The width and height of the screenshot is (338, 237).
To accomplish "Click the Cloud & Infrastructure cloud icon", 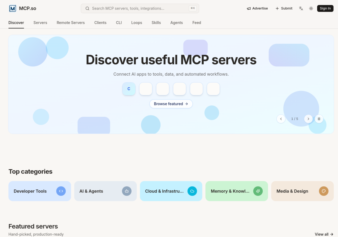I will [192, 191].
